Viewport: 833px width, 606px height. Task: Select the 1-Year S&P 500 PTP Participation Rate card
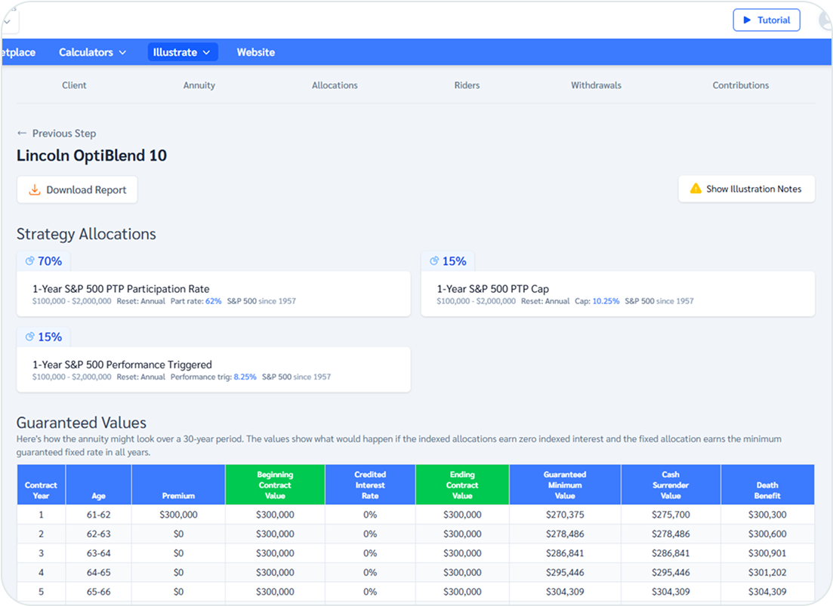[x=214, y=294]
